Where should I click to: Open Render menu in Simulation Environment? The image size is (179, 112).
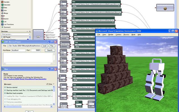(111, 34)
